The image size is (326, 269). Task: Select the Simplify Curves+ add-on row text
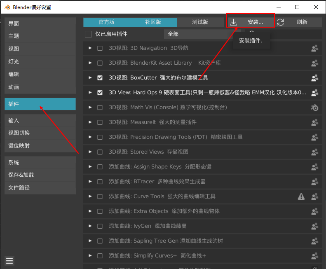pyautogui.click(x=157, y=256)
